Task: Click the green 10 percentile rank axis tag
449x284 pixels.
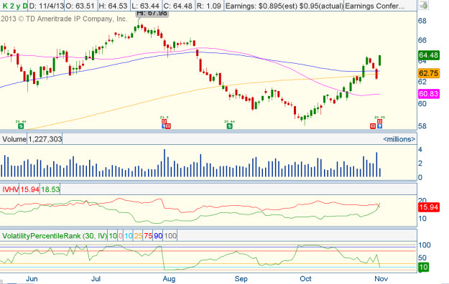Action: pyautogui.click(x=424, y=267)
